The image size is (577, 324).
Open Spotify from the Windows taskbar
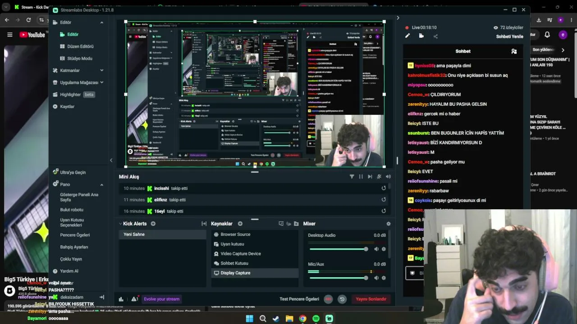(316, 319)
